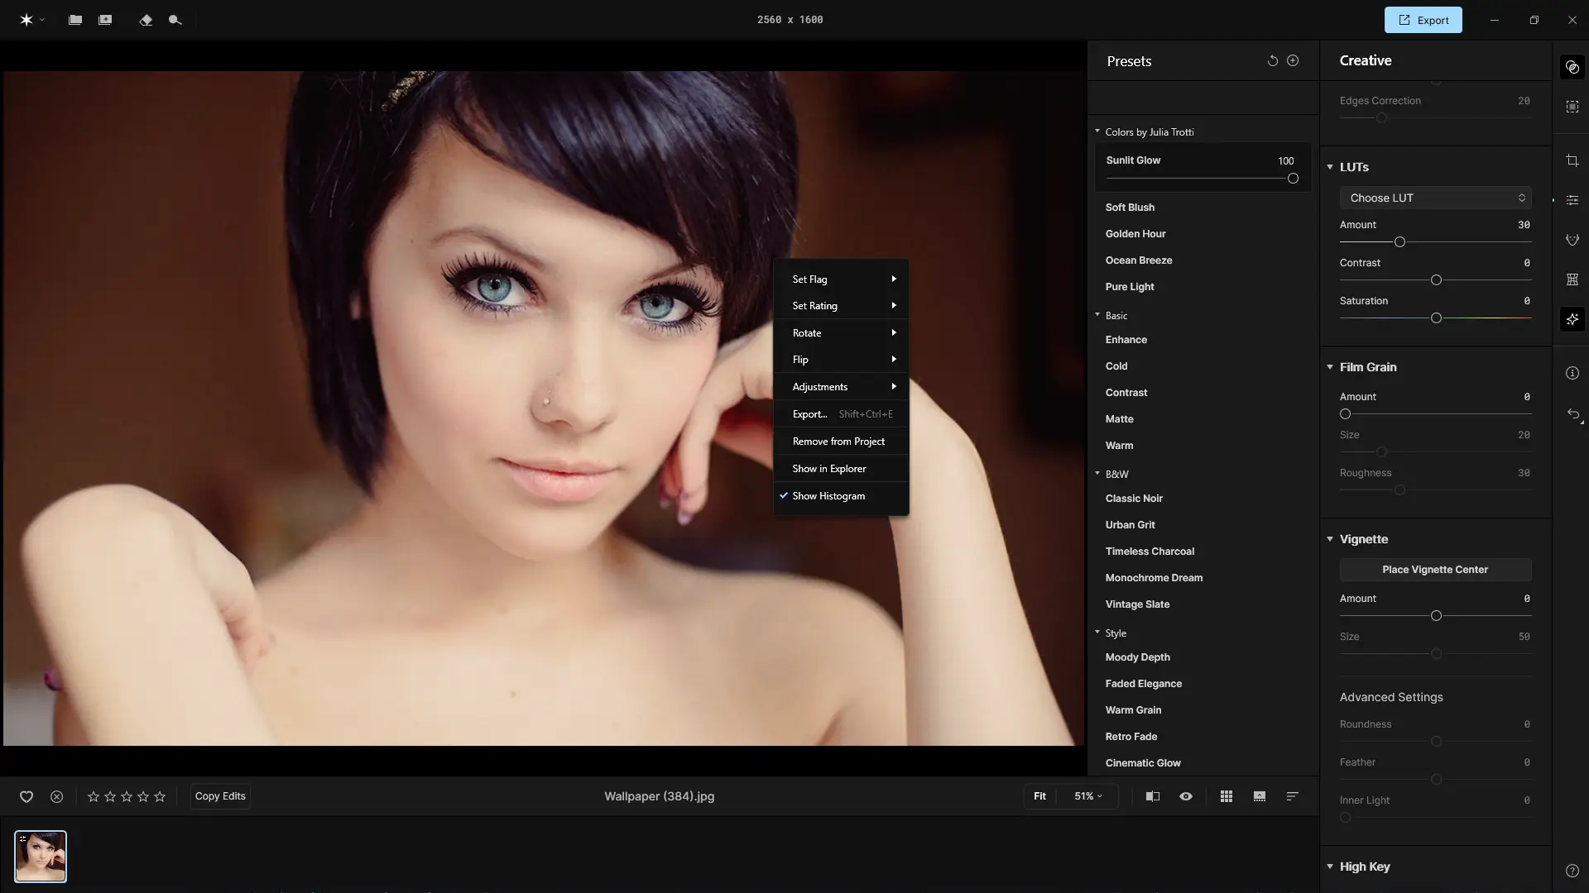Screen dimensions: 1589x893
Task: Collapse the Film Grain section
Action: (x=1330, y=367)
